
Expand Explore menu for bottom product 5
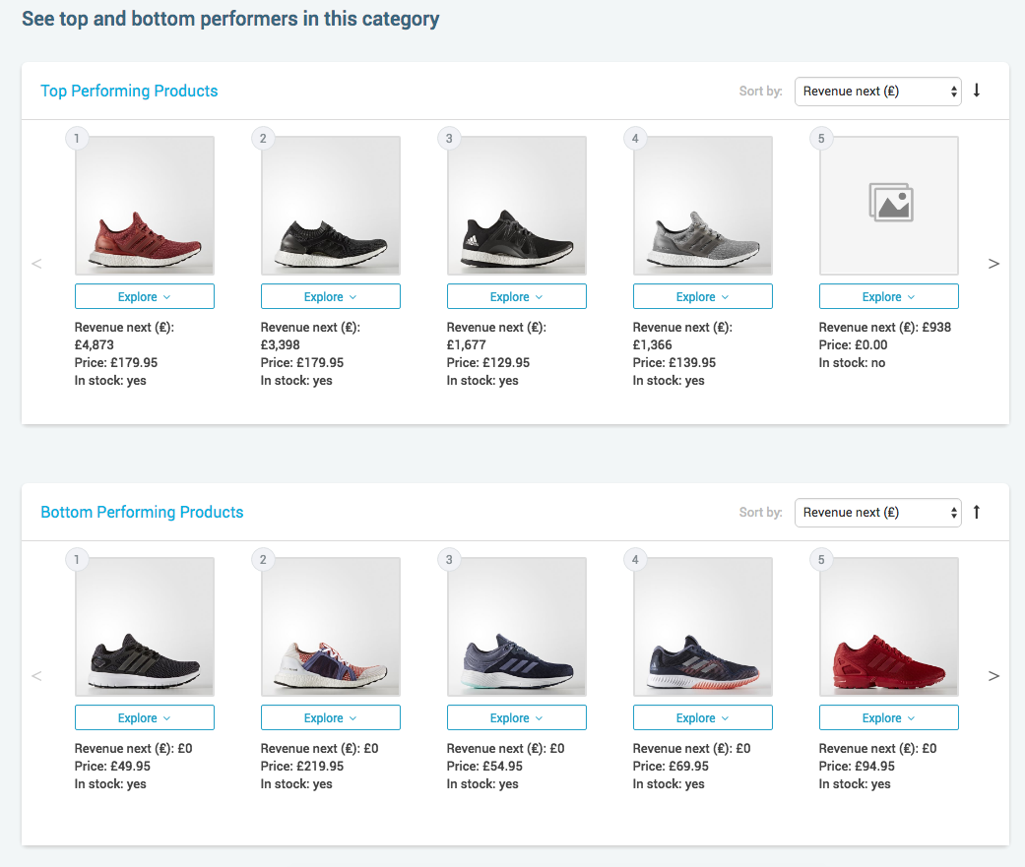[889, 718]
